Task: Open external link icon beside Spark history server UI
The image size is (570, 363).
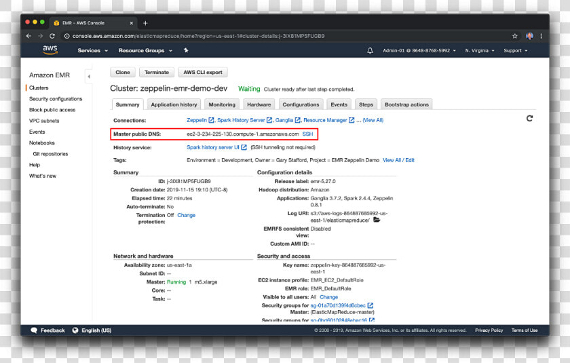Action: coord(244,147)
